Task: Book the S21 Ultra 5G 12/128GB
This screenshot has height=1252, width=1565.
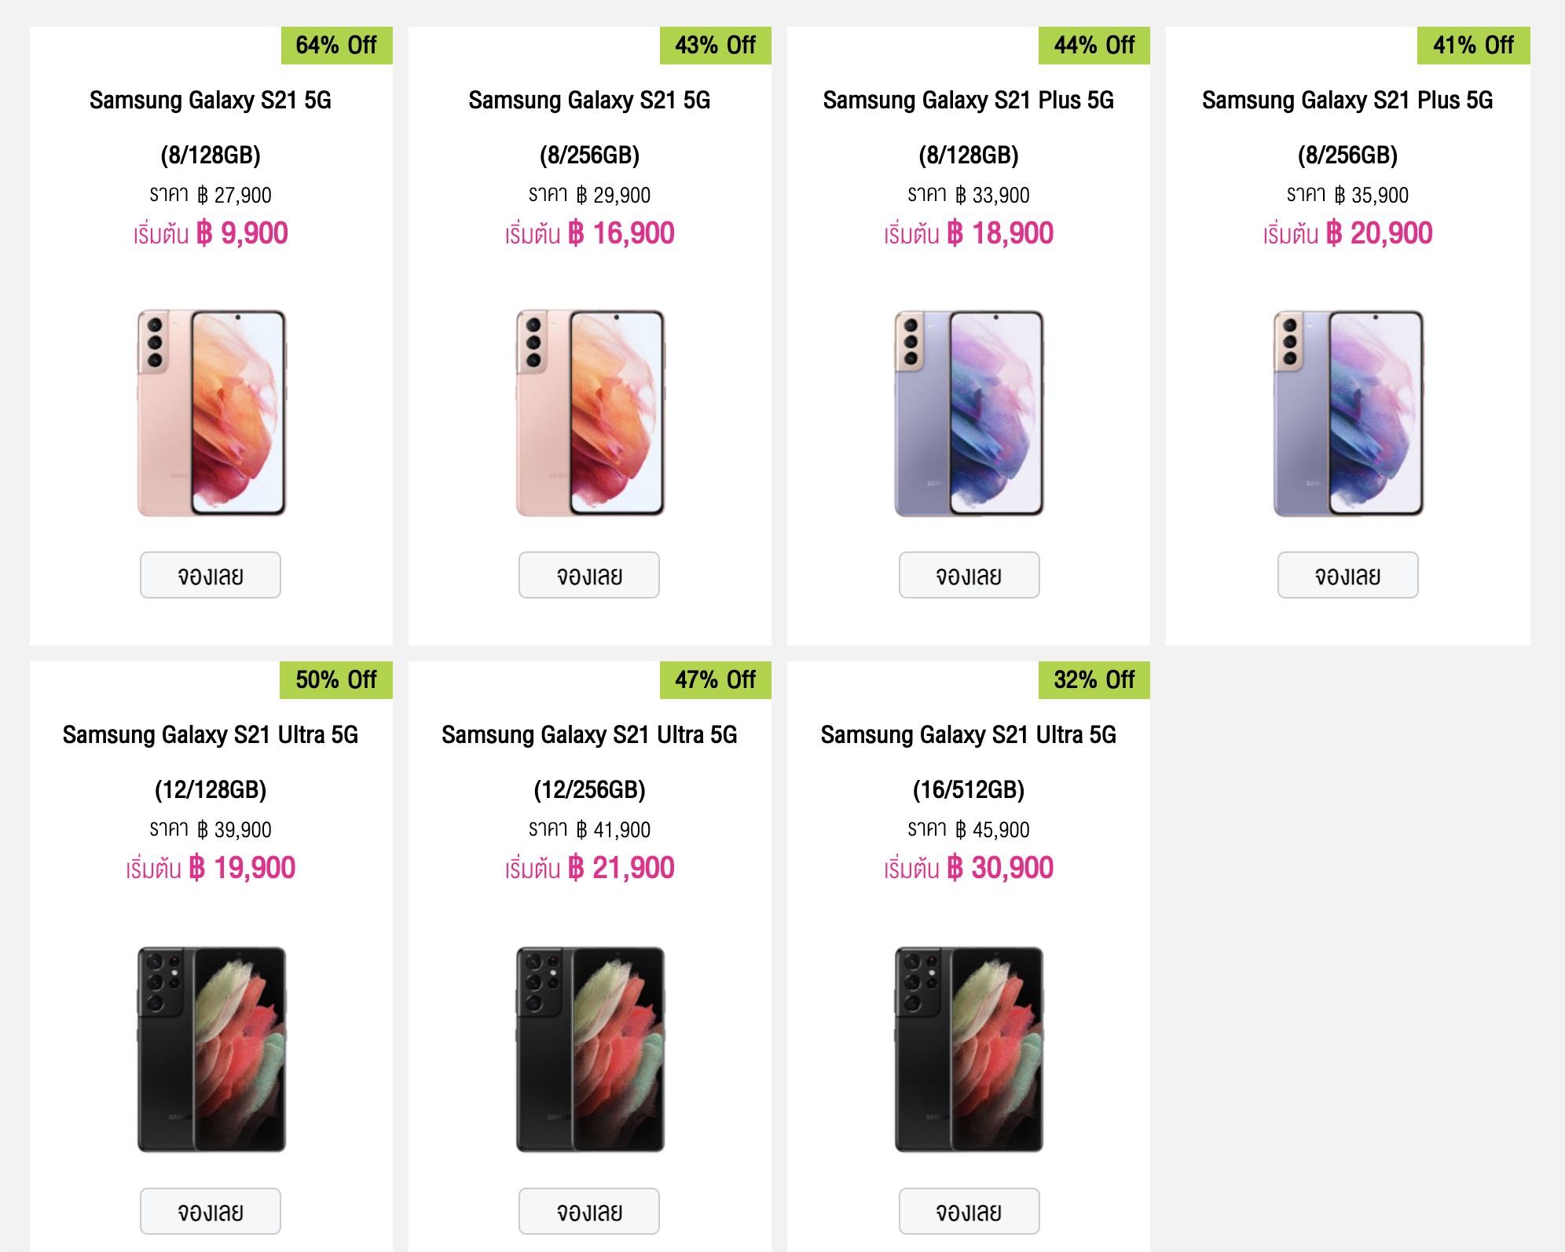Action: [211, 1211]
